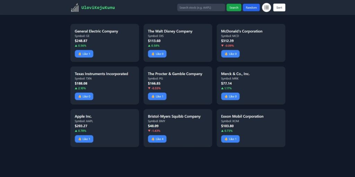Image resolution: width=355 pixels, height=177 pixels.
Task: Like the Apple Inc. stock
Action: click(x=84, y=139)
